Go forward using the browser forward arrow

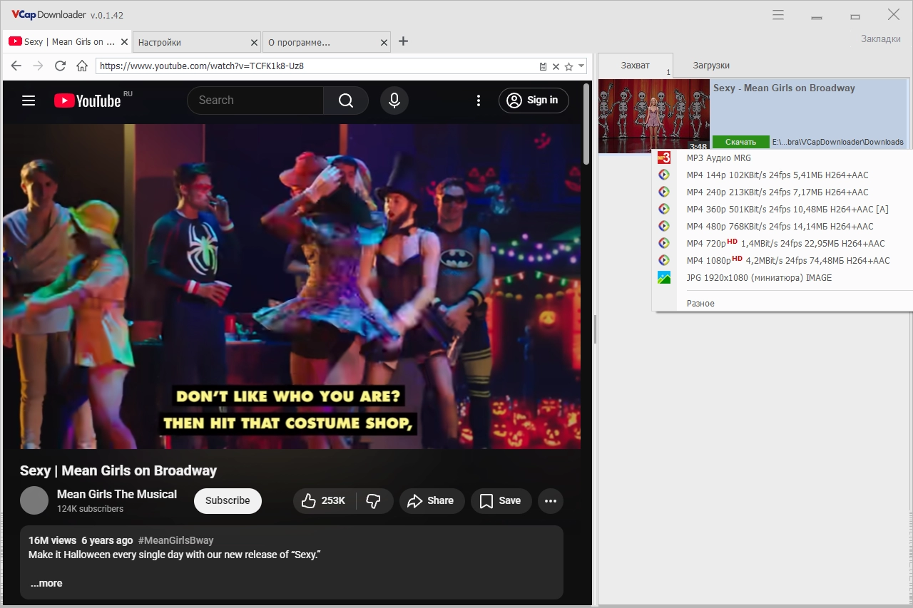click(x=38, y=66)
